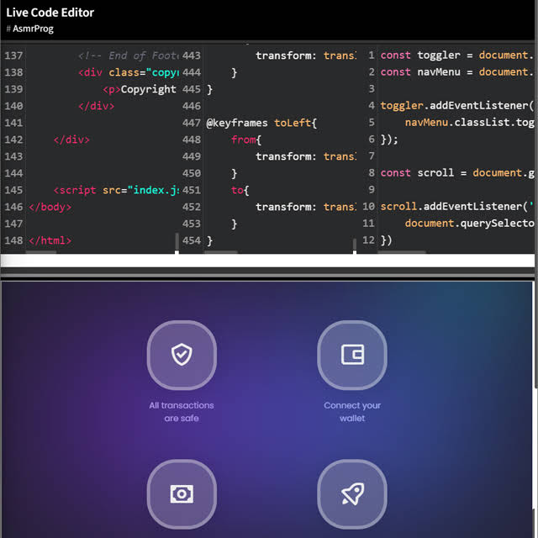Click the JavaScript pane horizontal scrollbar thumb

pyautogui.click(x=403, y=251)
